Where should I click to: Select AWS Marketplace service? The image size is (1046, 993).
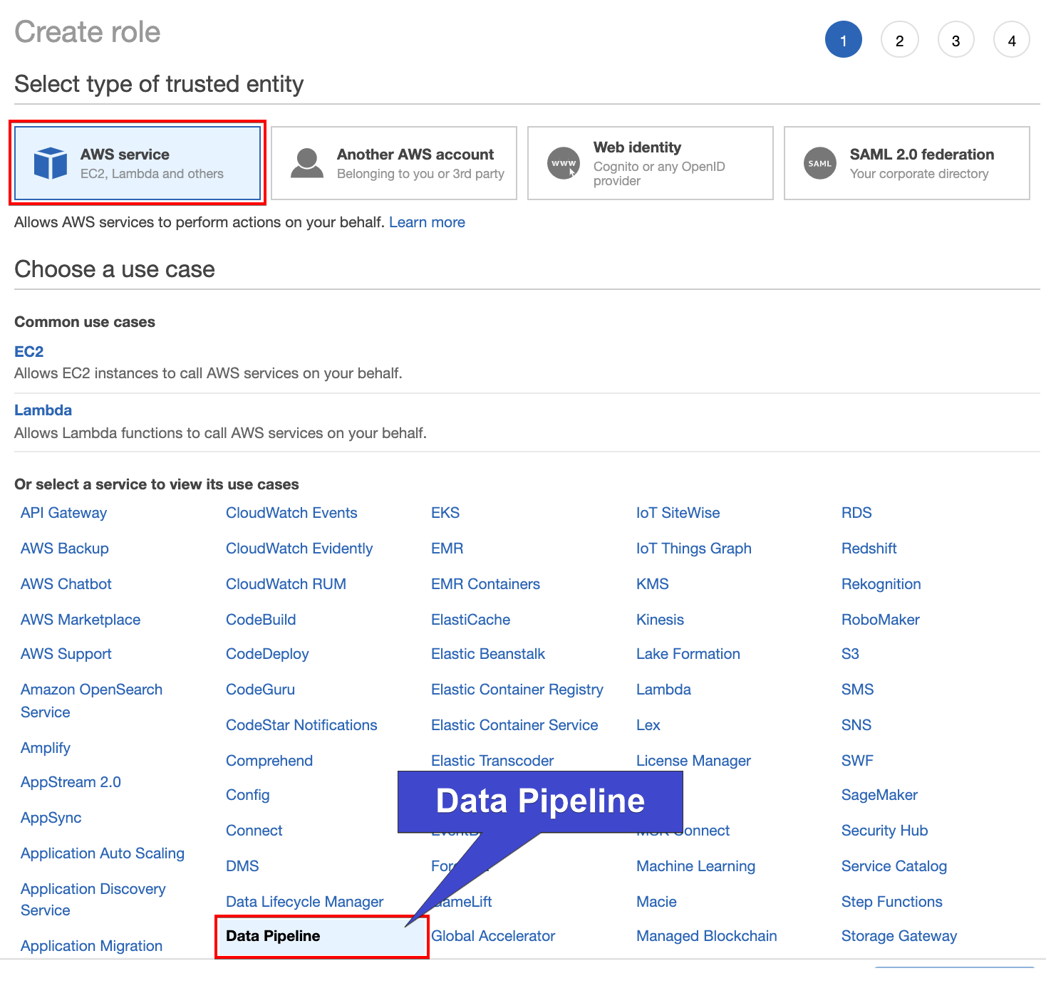pos(81,620)
